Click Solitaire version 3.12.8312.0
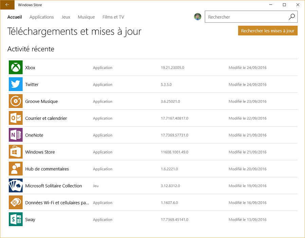Viewport: 305px width, 238px height. pyautogui.click(x=171, y=186)
